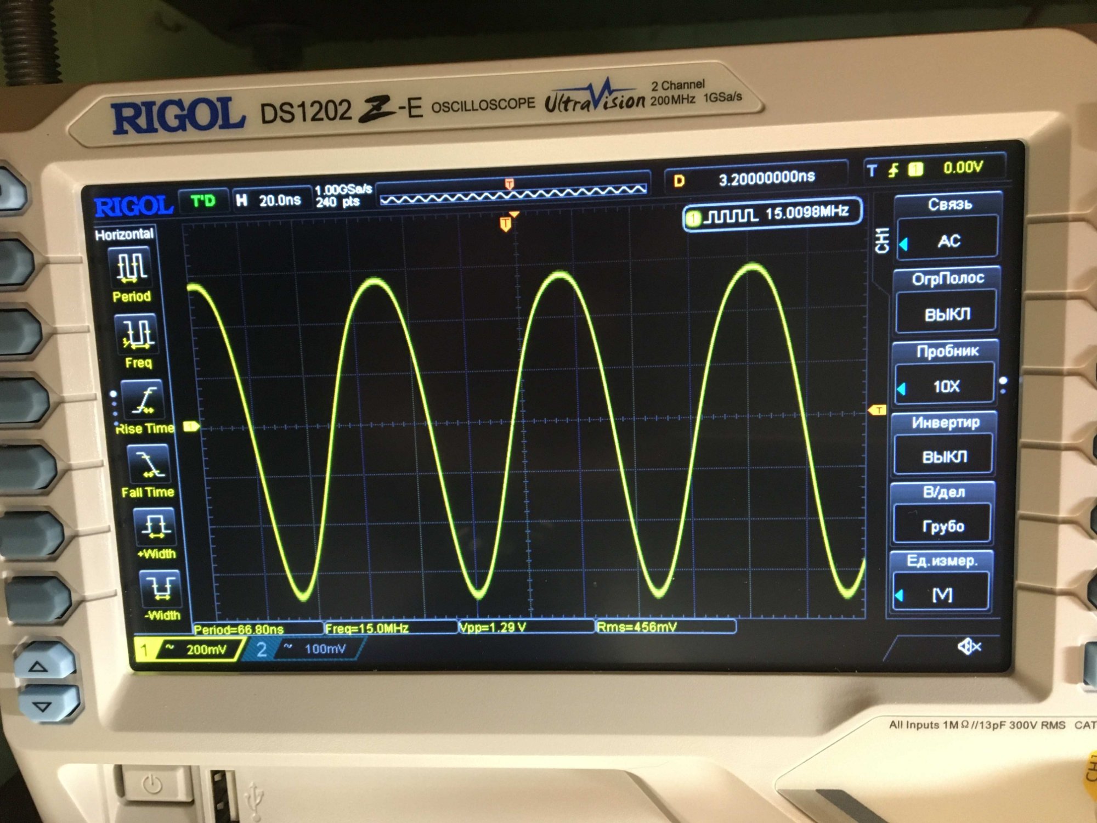Screen dimensions: 1097x823
Task: Select the Freq measurement icon
Action: click(136, 334)
